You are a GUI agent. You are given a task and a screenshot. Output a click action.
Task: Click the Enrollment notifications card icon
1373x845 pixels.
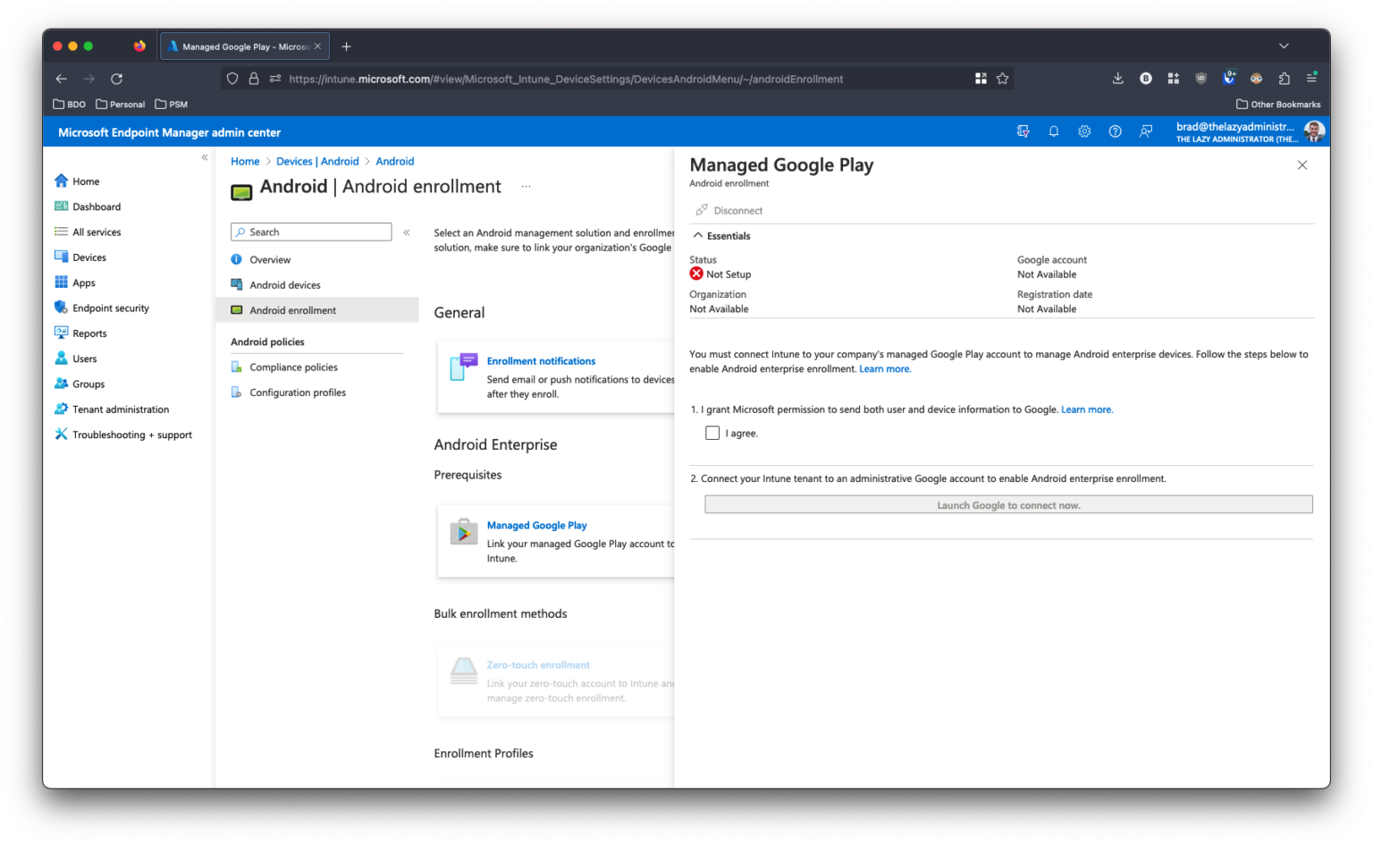point(463,368)
